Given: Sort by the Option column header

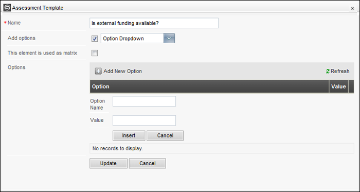Looking at the screenshot, I should pos(209,86).
